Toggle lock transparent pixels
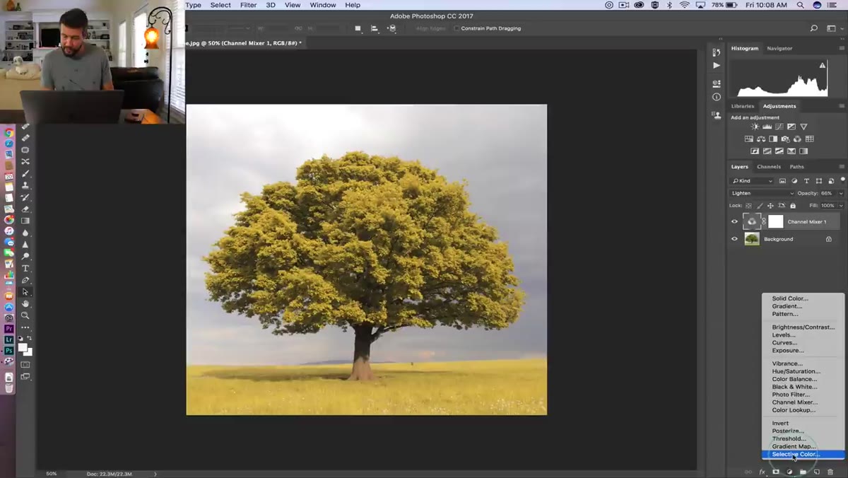The width and height of the screenshot is (848, 478). (x=748, y=206)
